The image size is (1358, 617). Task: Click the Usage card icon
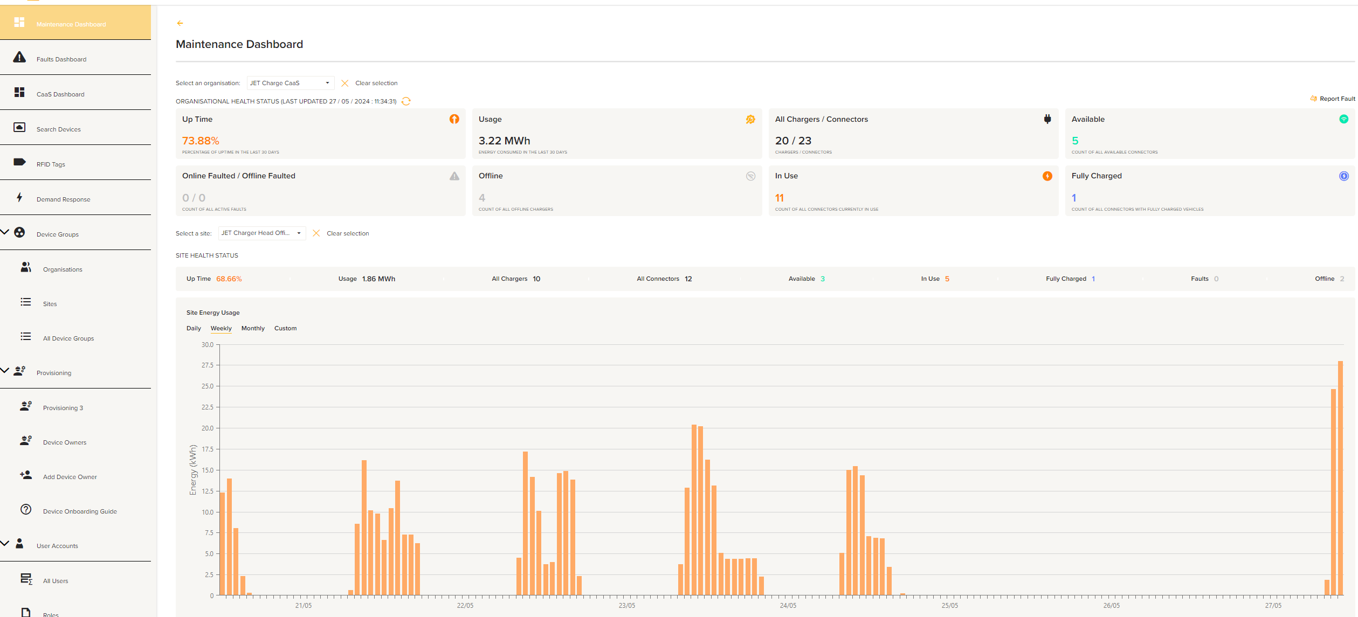tap(750, 119)
